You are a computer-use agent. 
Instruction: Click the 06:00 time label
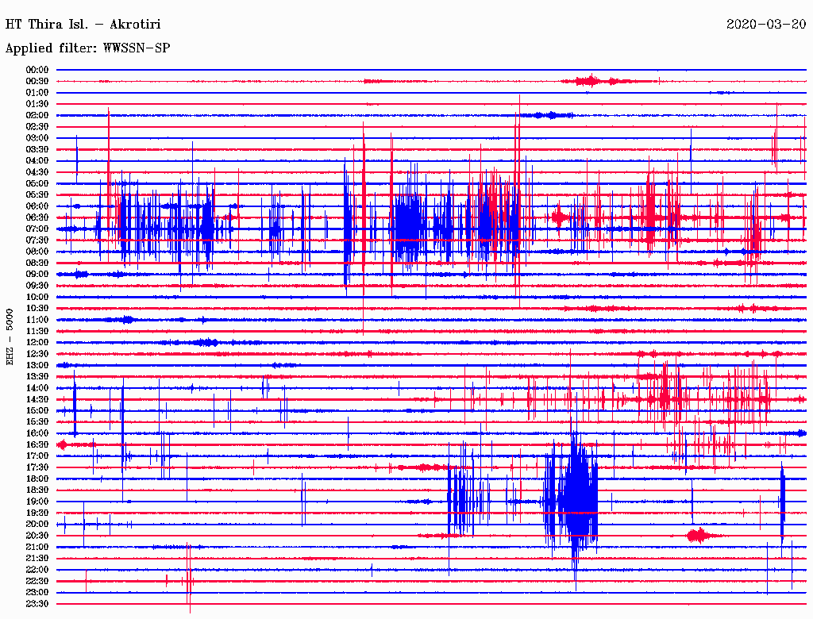point(37,206)
